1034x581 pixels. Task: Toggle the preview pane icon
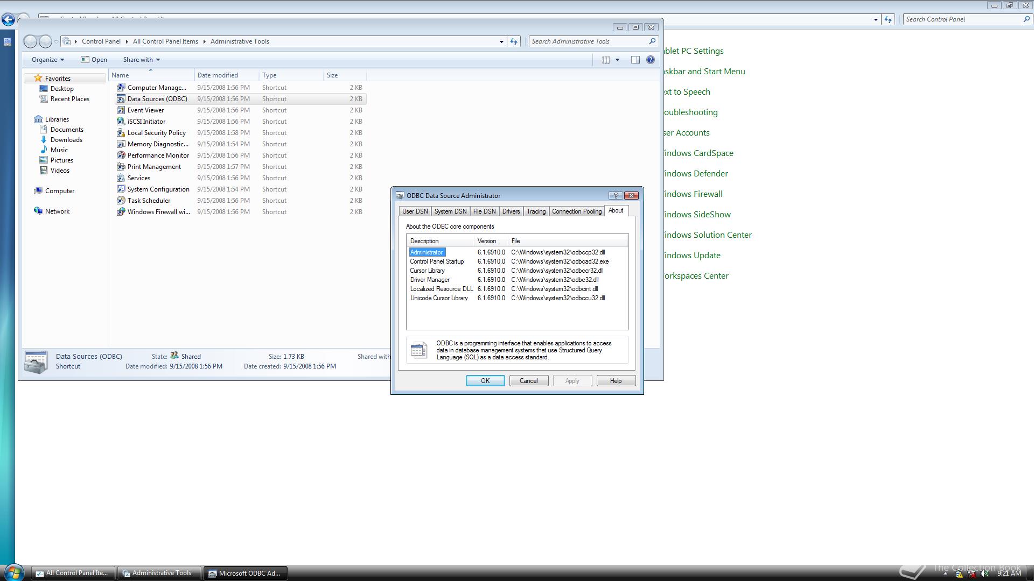click(635, 60)
